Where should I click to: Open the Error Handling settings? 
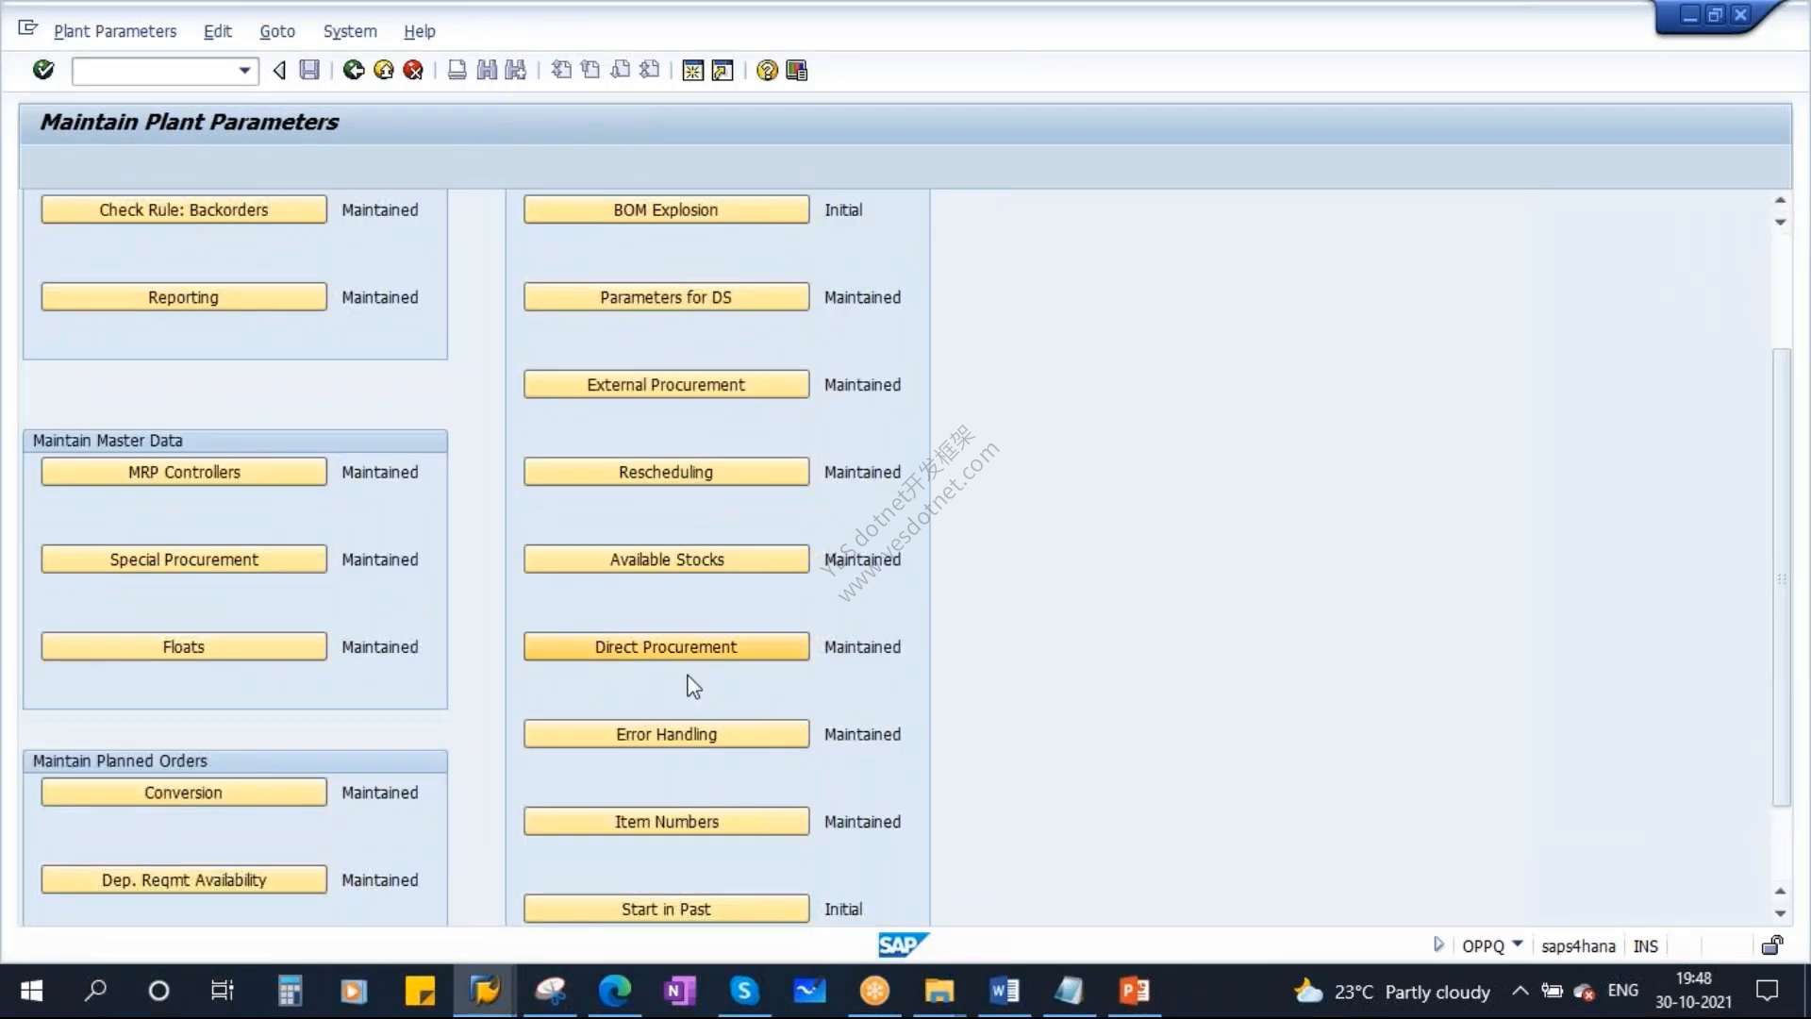pyautogui.click(x=666, y=734)
